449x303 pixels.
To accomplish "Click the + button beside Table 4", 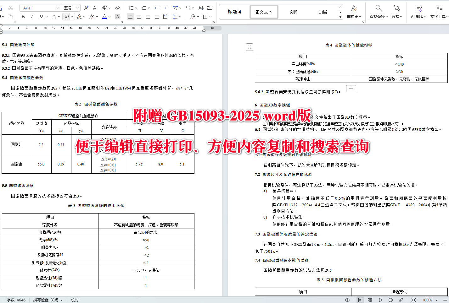I will click(x=351, y=89).
